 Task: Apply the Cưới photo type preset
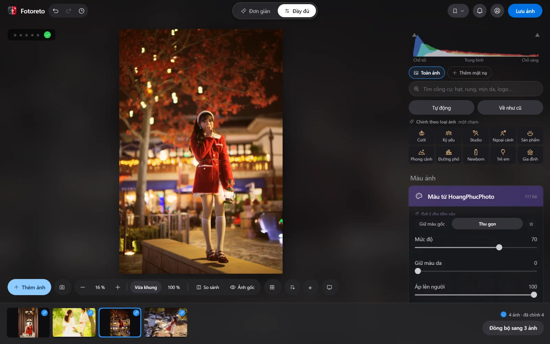421,136
